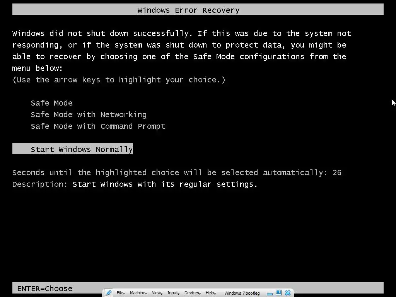Viewport: 396px width, 297px height.
Task: Open the Input menu
Action: (173, 293)
